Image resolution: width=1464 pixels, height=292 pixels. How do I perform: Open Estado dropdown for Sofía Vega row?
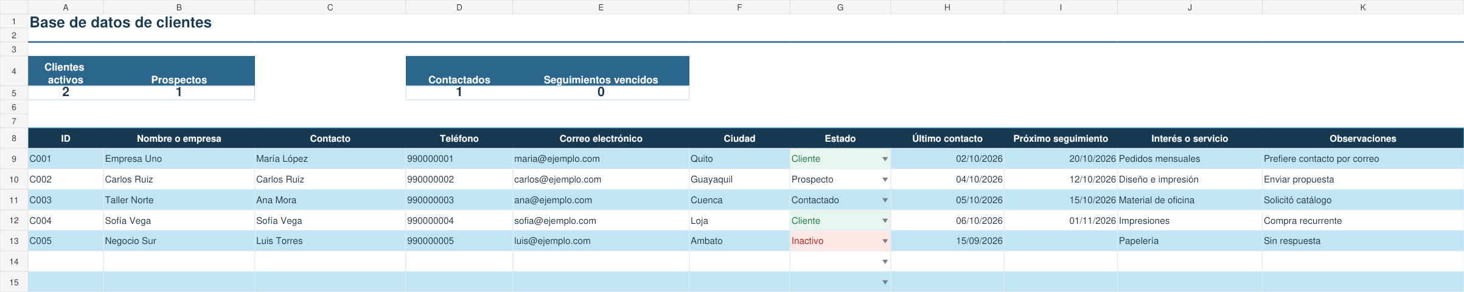point(885,221)
